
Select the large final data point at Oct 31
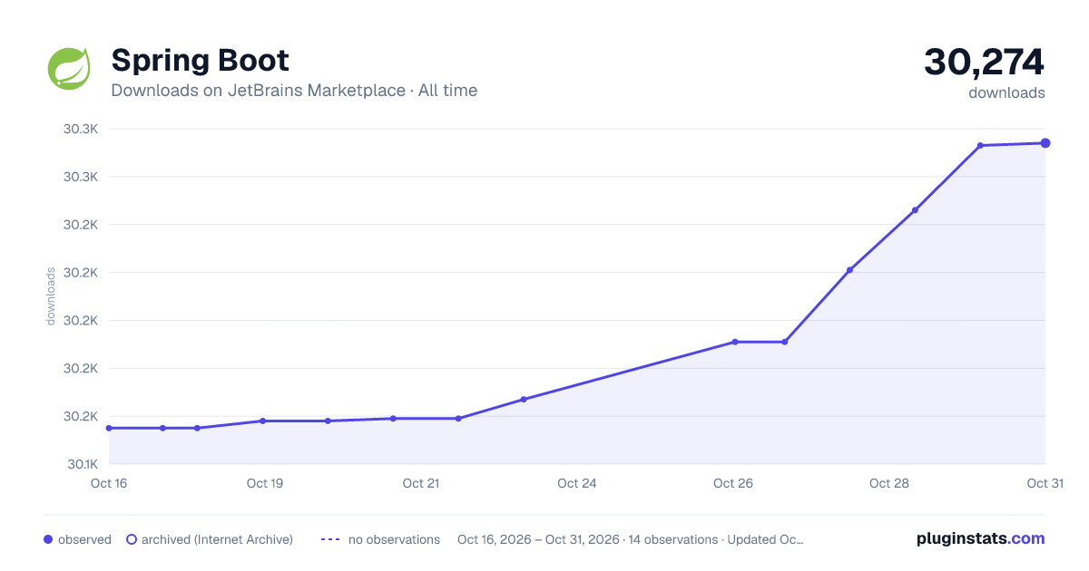[x=1045, y=143]
